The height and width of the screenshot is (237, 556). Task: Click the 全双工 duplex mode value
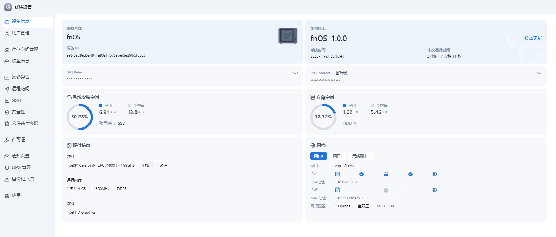pyautogui.click(x=363, y=206)
